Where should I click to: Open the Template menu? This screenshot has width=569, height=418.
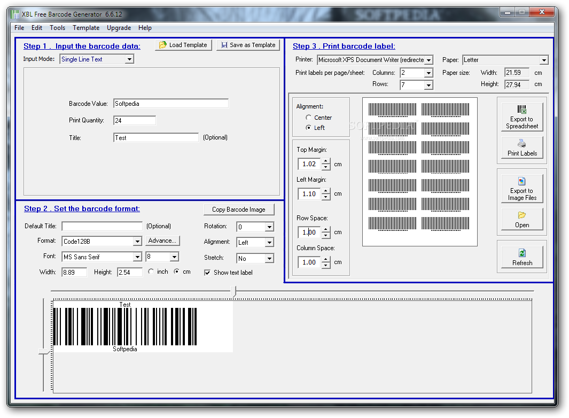pos(86,28)
